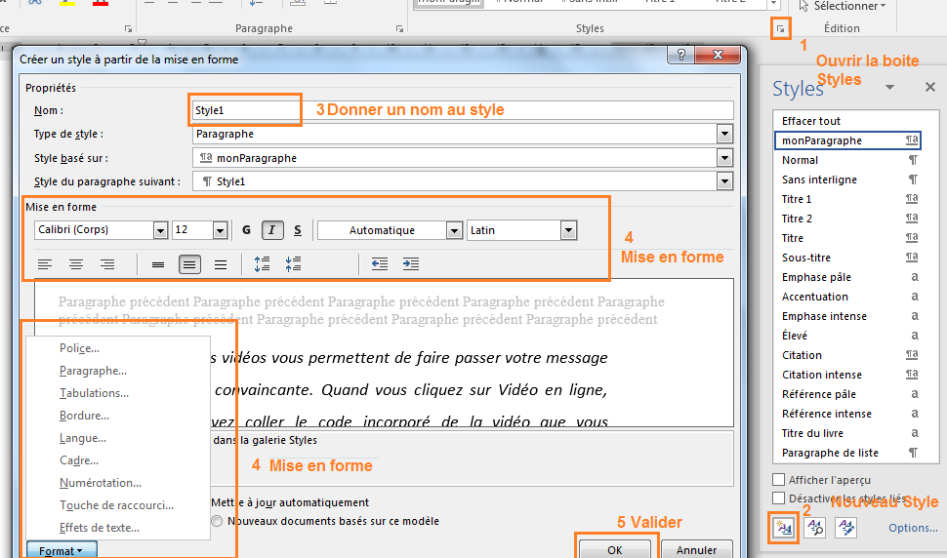
Task: Open the font name Calibri dropdown
Action: [160, 230]
